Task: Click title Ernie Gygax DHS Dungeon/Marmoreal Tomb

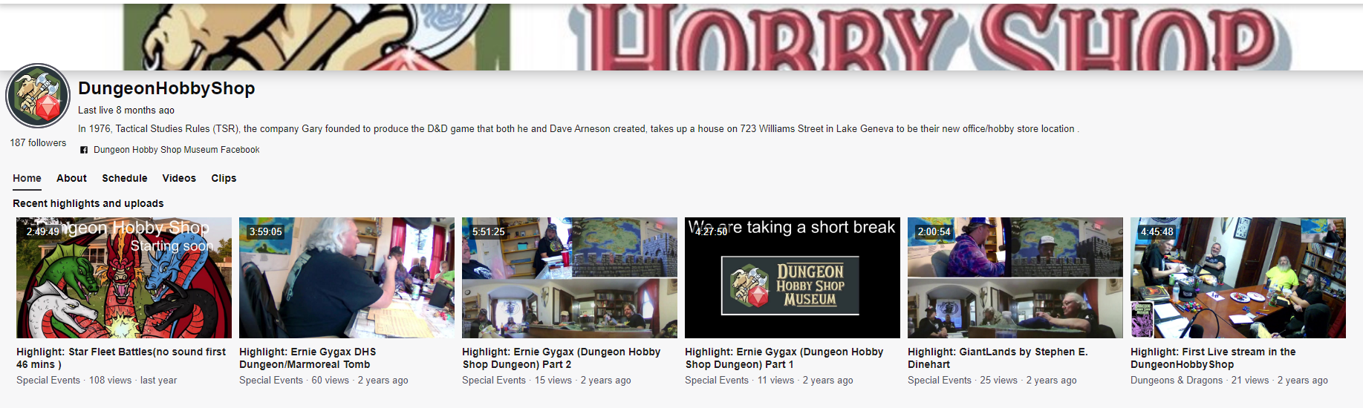Action: (x=308, y=358)
